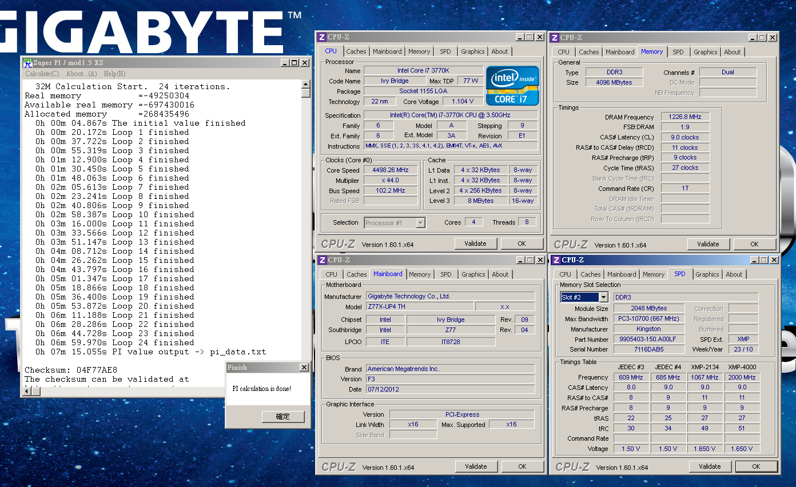The width and height of the screenshot is (796, 487).
Task: Confirm the Finish dialog with 確定 button
Action: click(x=283, y=417)
